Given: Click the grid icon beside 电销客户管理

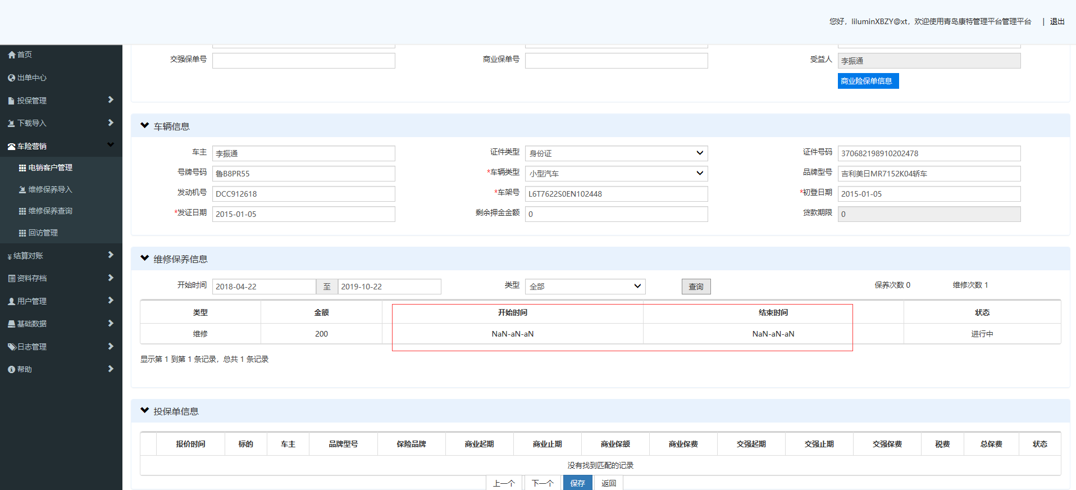Looking at the screenshot, I should [22, 168].
